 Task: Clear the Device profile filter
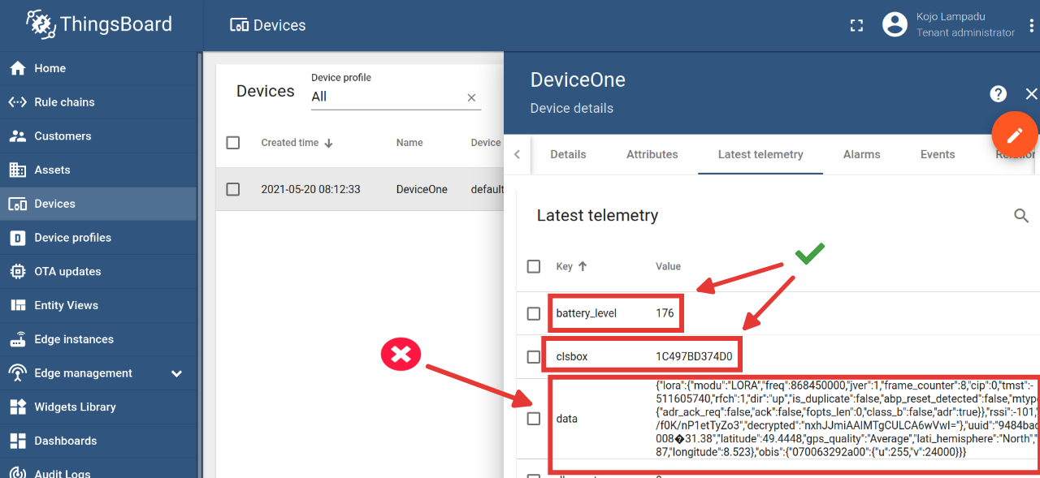471,97
